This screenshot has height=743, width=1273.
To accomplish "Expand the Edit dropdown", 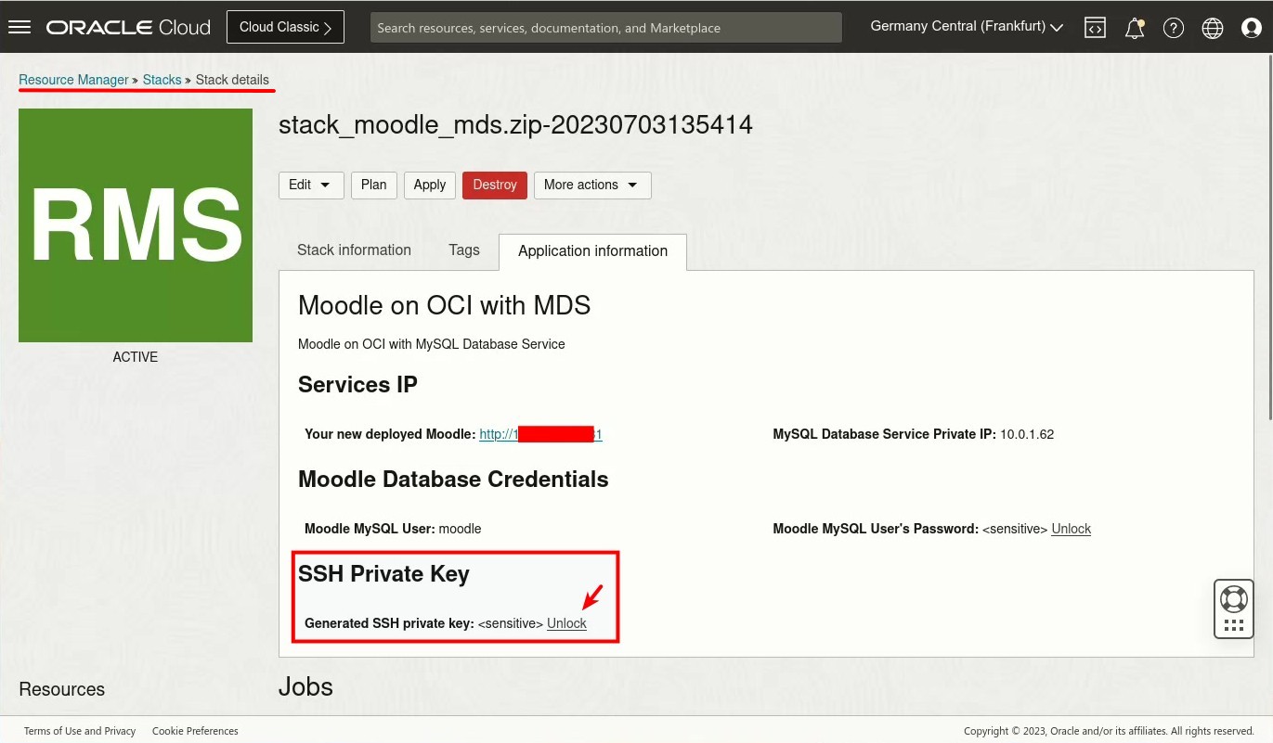I will click(x=311, y=185).
